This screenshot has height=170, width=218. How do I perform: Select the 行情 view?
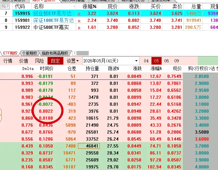(8, 61)
